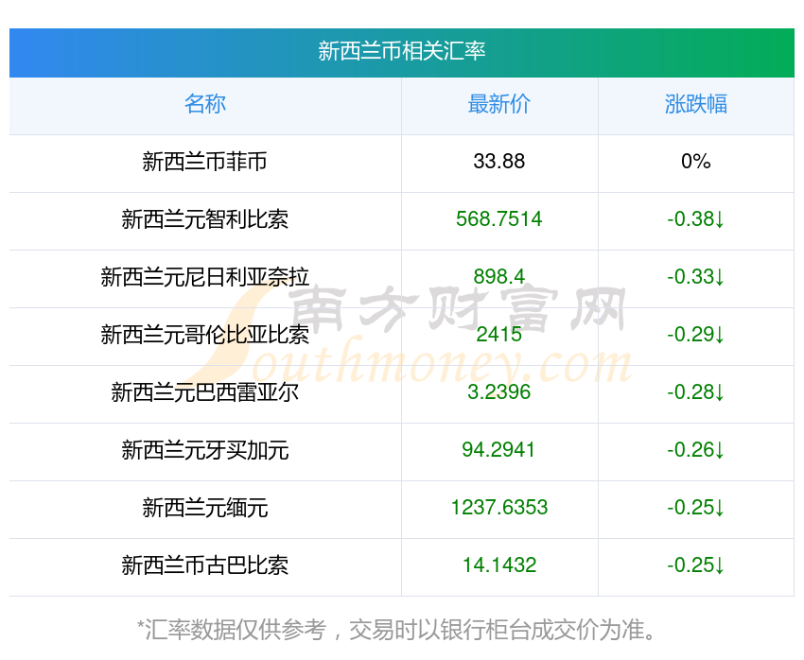Select the 新西兰元智利比索 row name
804x660 pixels.
[205, 219]
